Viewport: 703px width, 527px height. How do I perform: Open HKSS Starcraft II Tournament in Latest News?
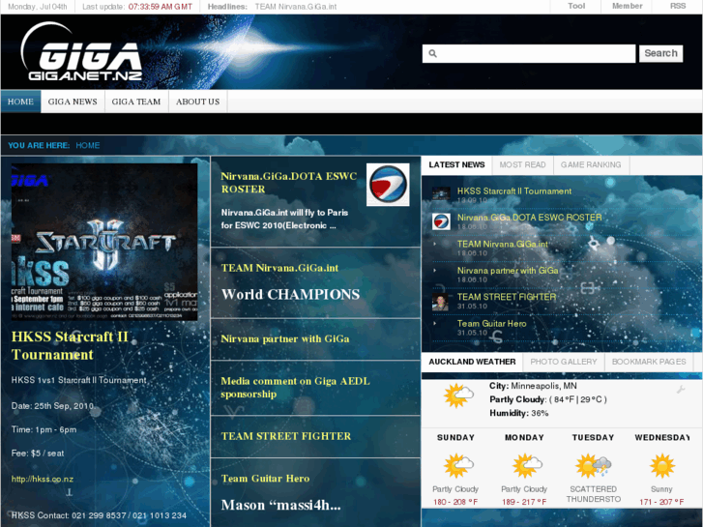tap(514, 191)
